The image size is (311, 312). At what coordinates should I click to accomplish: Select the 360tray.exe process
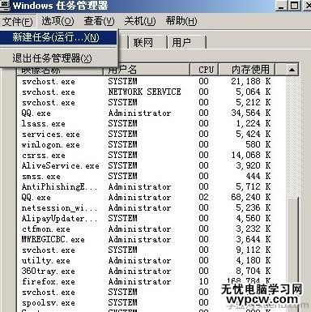tap(151, 271)
